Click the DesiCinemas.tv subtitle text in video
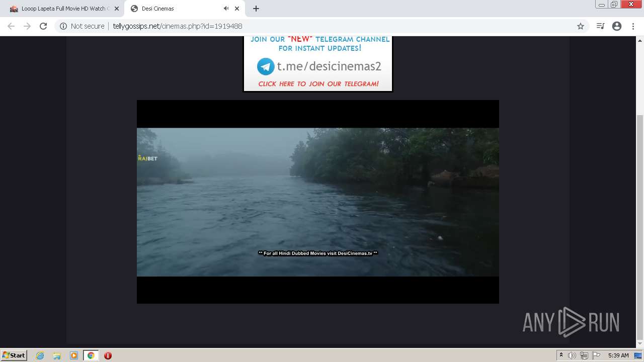This screenshot has height=362, width=644. coord(318,253)
